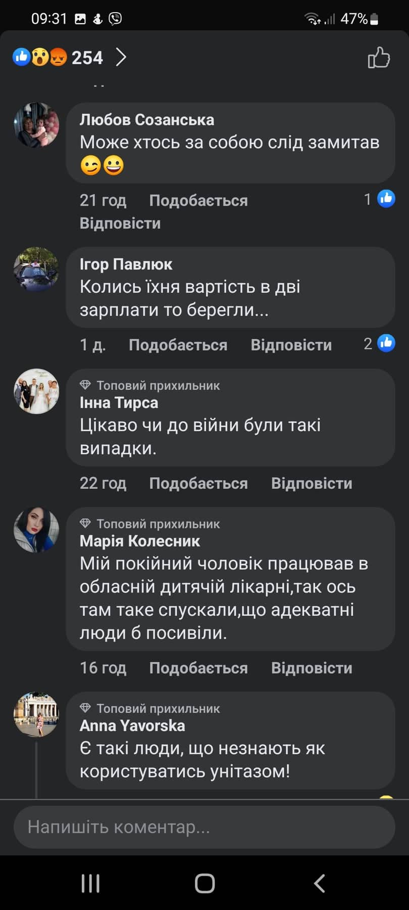This screenshot has height=910, width=409.
Task: Open Любов Созанська's profile picture
Action: 36,125
